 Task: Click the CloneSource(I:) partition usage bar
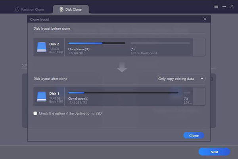(123, 93)
